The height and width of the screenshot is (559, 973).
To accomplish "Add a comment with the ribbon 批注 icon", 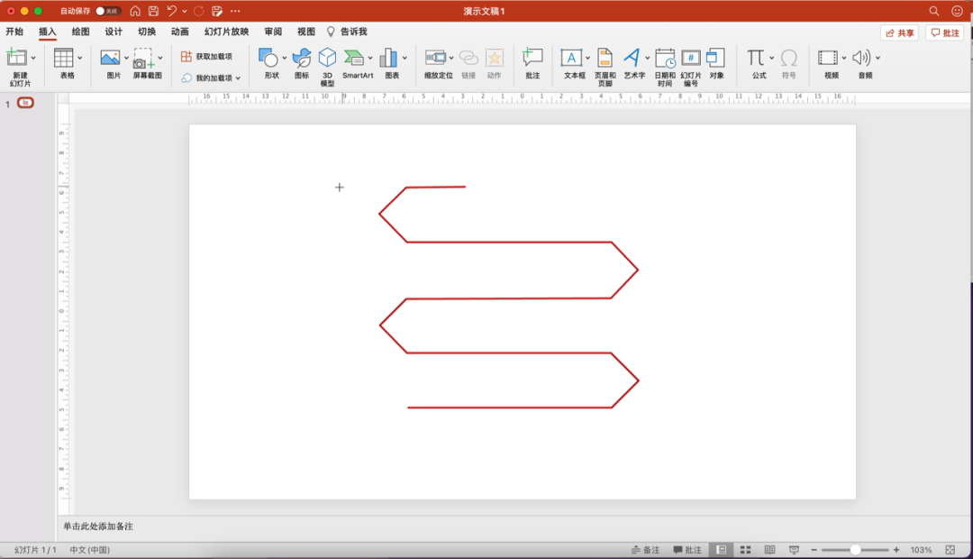I will click(532, 58).
